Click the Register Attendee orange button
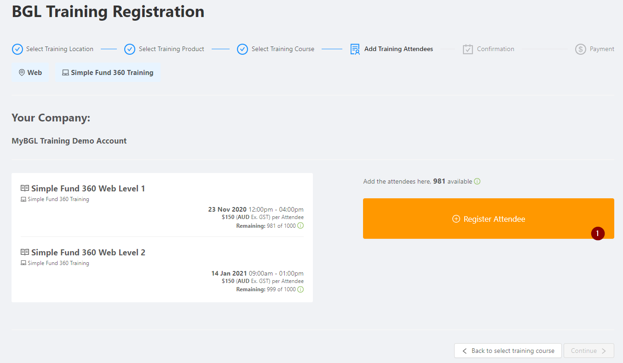Image resolution: width=623 pixels, height=363 pixels. click(489, 219)
